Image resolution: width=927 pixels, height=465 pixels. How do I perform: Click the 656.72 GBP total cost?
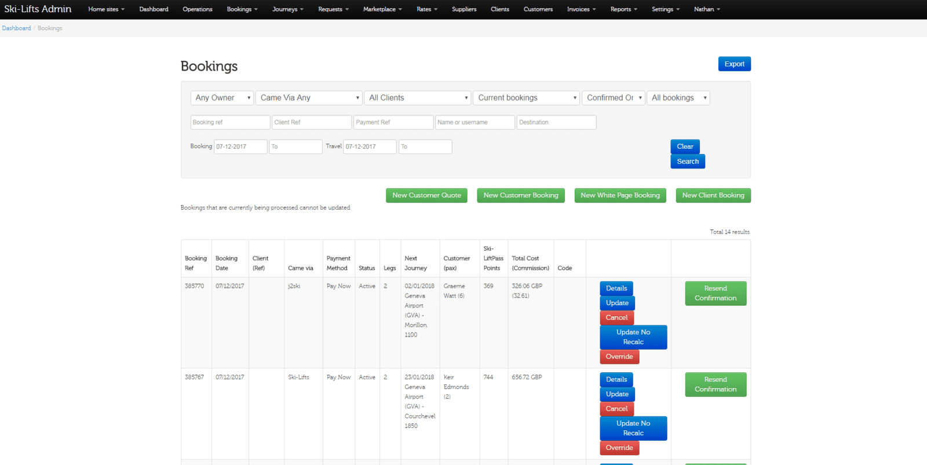coord(527,377)
